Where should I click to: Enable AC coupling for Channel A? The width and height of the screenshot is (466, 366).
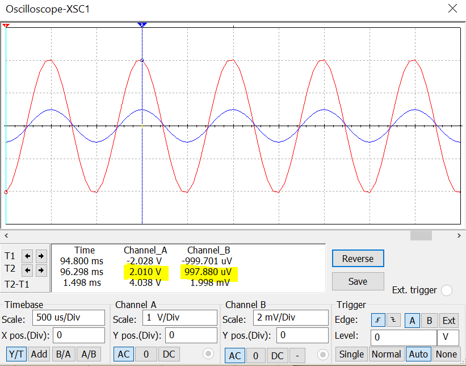point(124,354)
